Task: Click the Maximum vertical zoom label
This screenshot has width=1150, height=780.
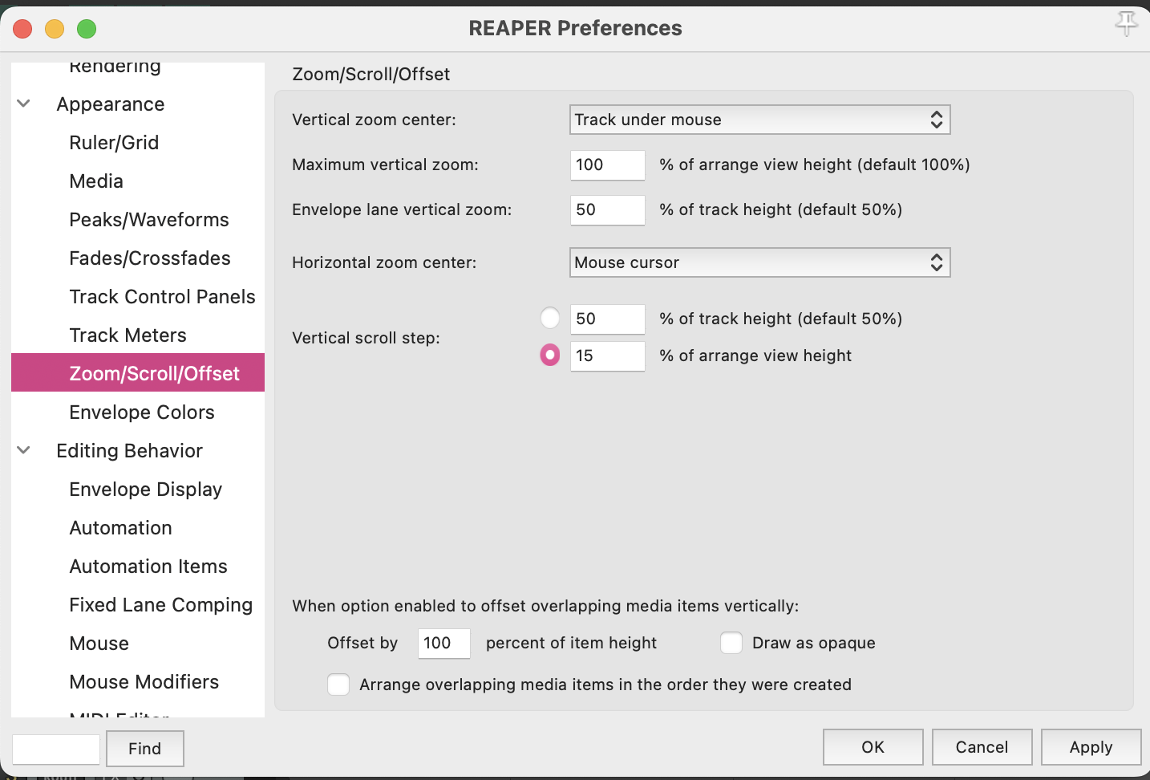Action: point(385,165)
